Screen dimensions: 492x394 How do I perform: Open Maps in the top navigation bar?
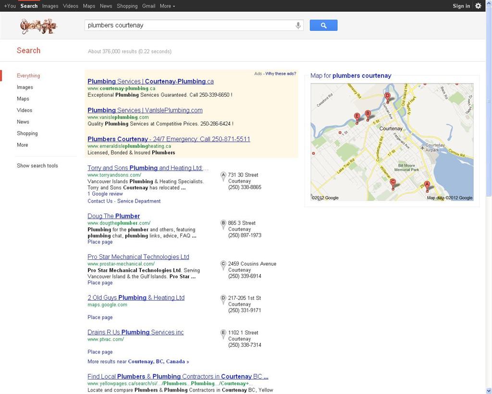tap(89, 6)
